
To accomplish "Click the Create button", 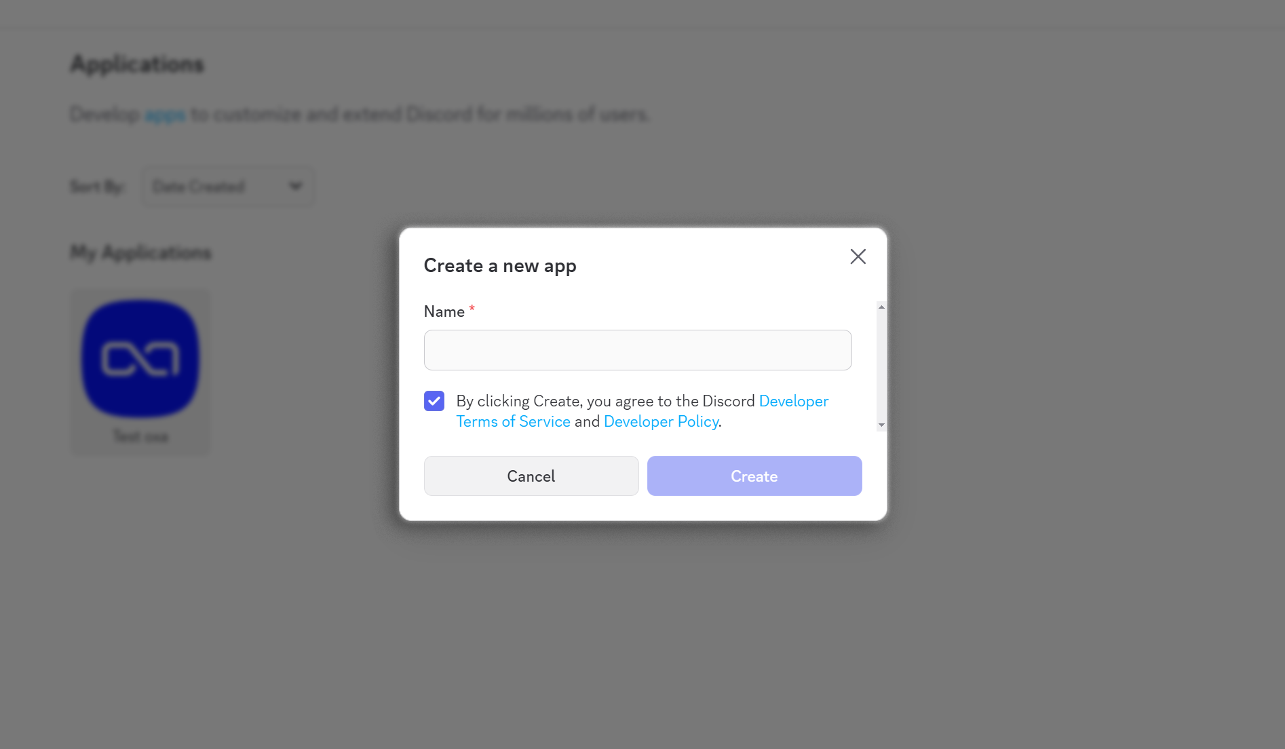I will (754, 476).
